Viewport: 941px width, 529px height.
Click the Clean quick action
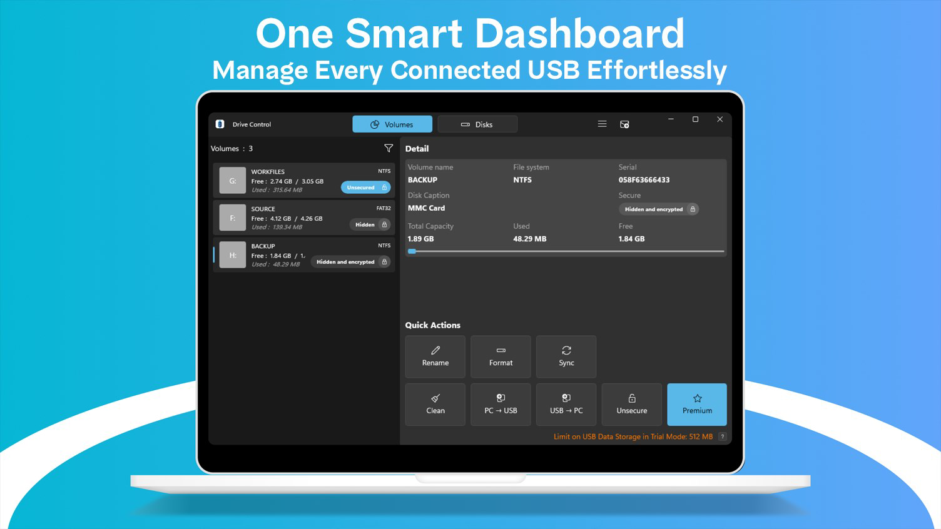[435, 405]
